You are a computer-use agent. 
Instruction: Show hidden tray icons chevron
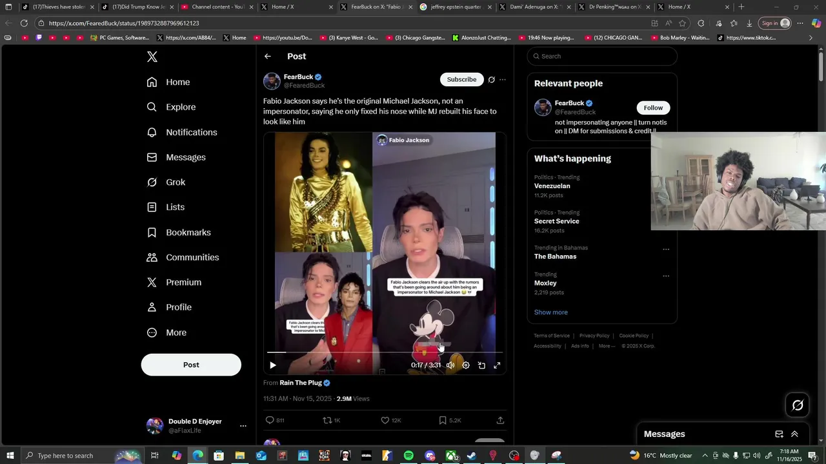[705, 456]
